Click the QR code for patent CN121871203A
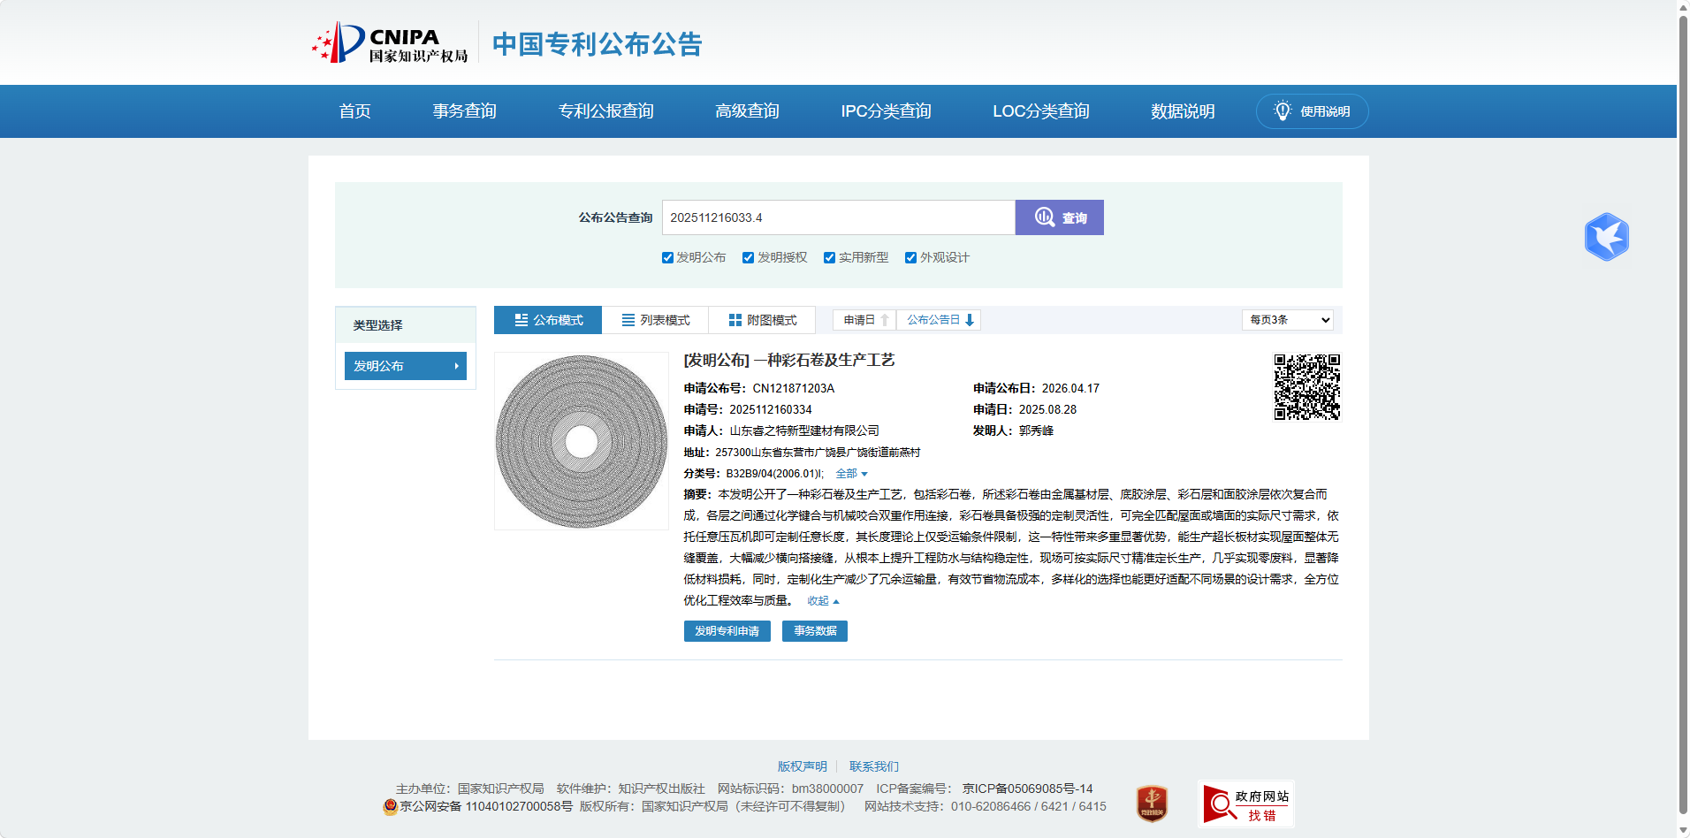1690x838 pixels. 1306,387
